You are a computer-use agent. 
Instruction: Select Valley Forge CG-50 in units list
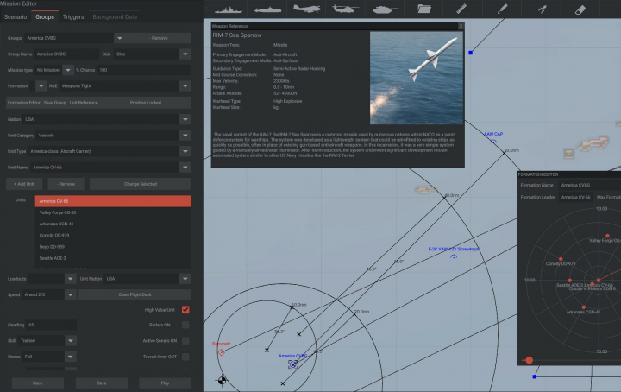58,212
